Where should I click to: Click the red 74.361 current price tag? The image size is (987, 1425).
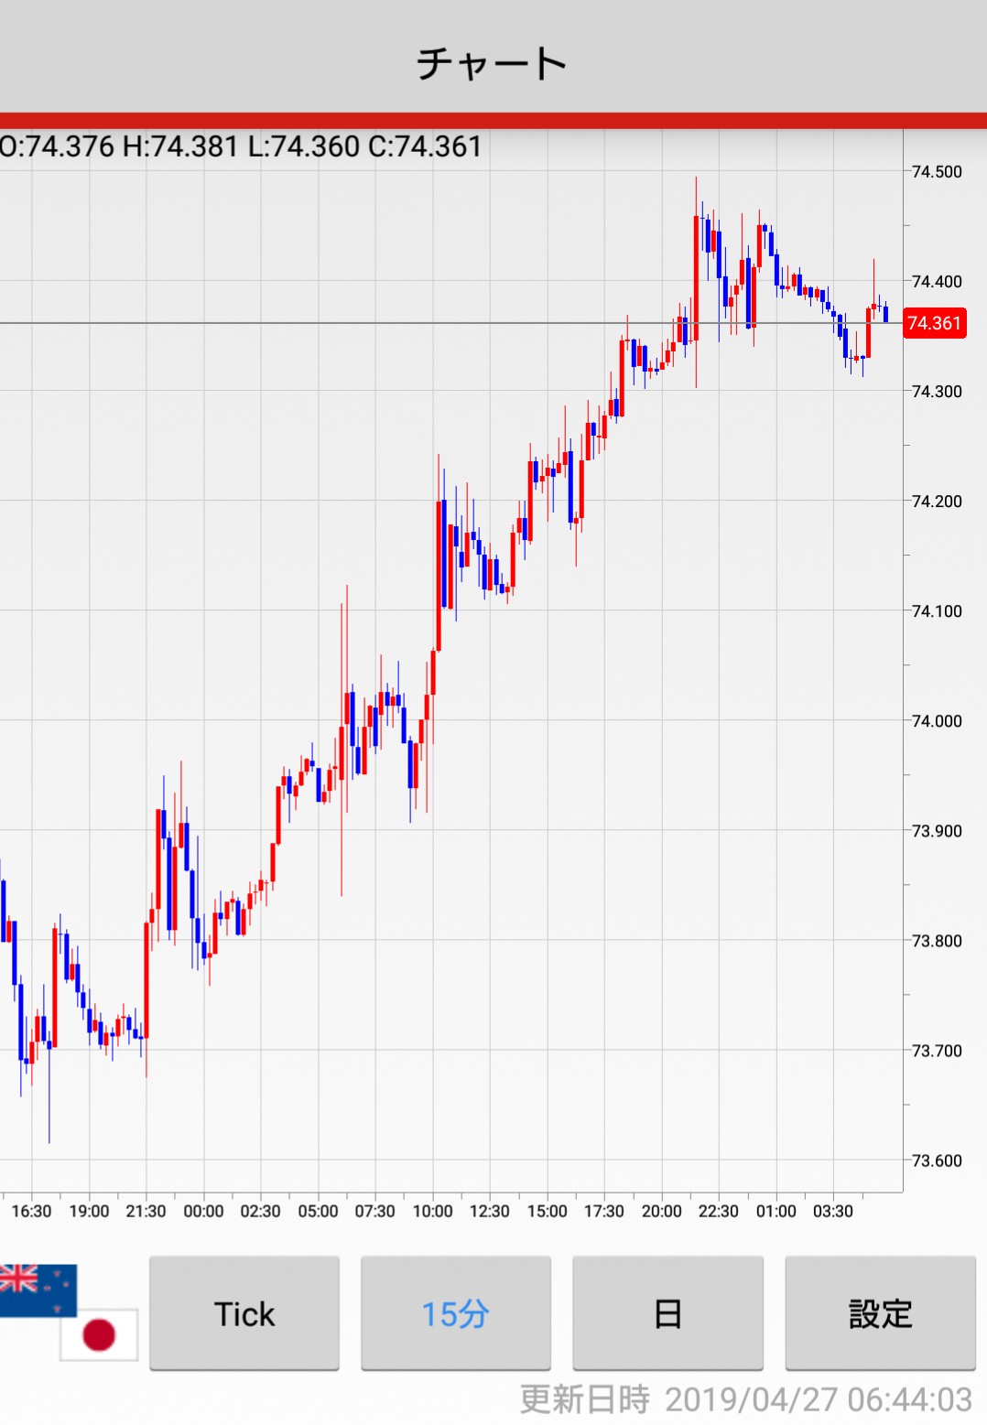(934, 323)
